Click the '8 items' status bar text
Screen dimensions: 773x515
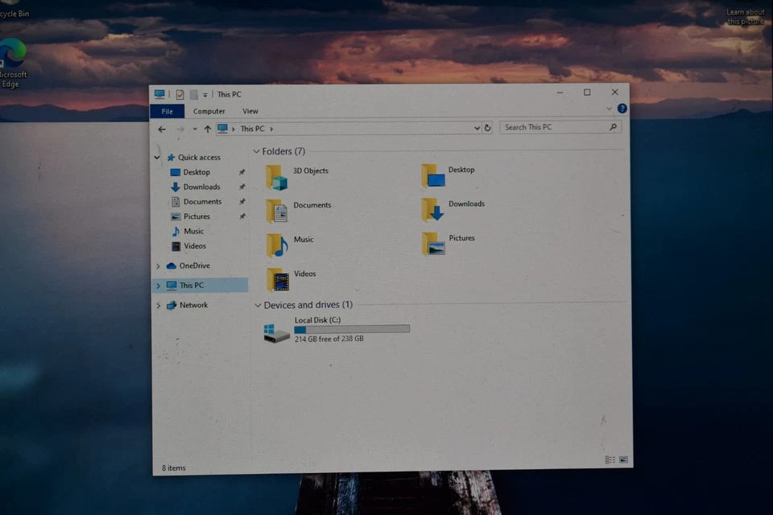[x=174, y=468]
